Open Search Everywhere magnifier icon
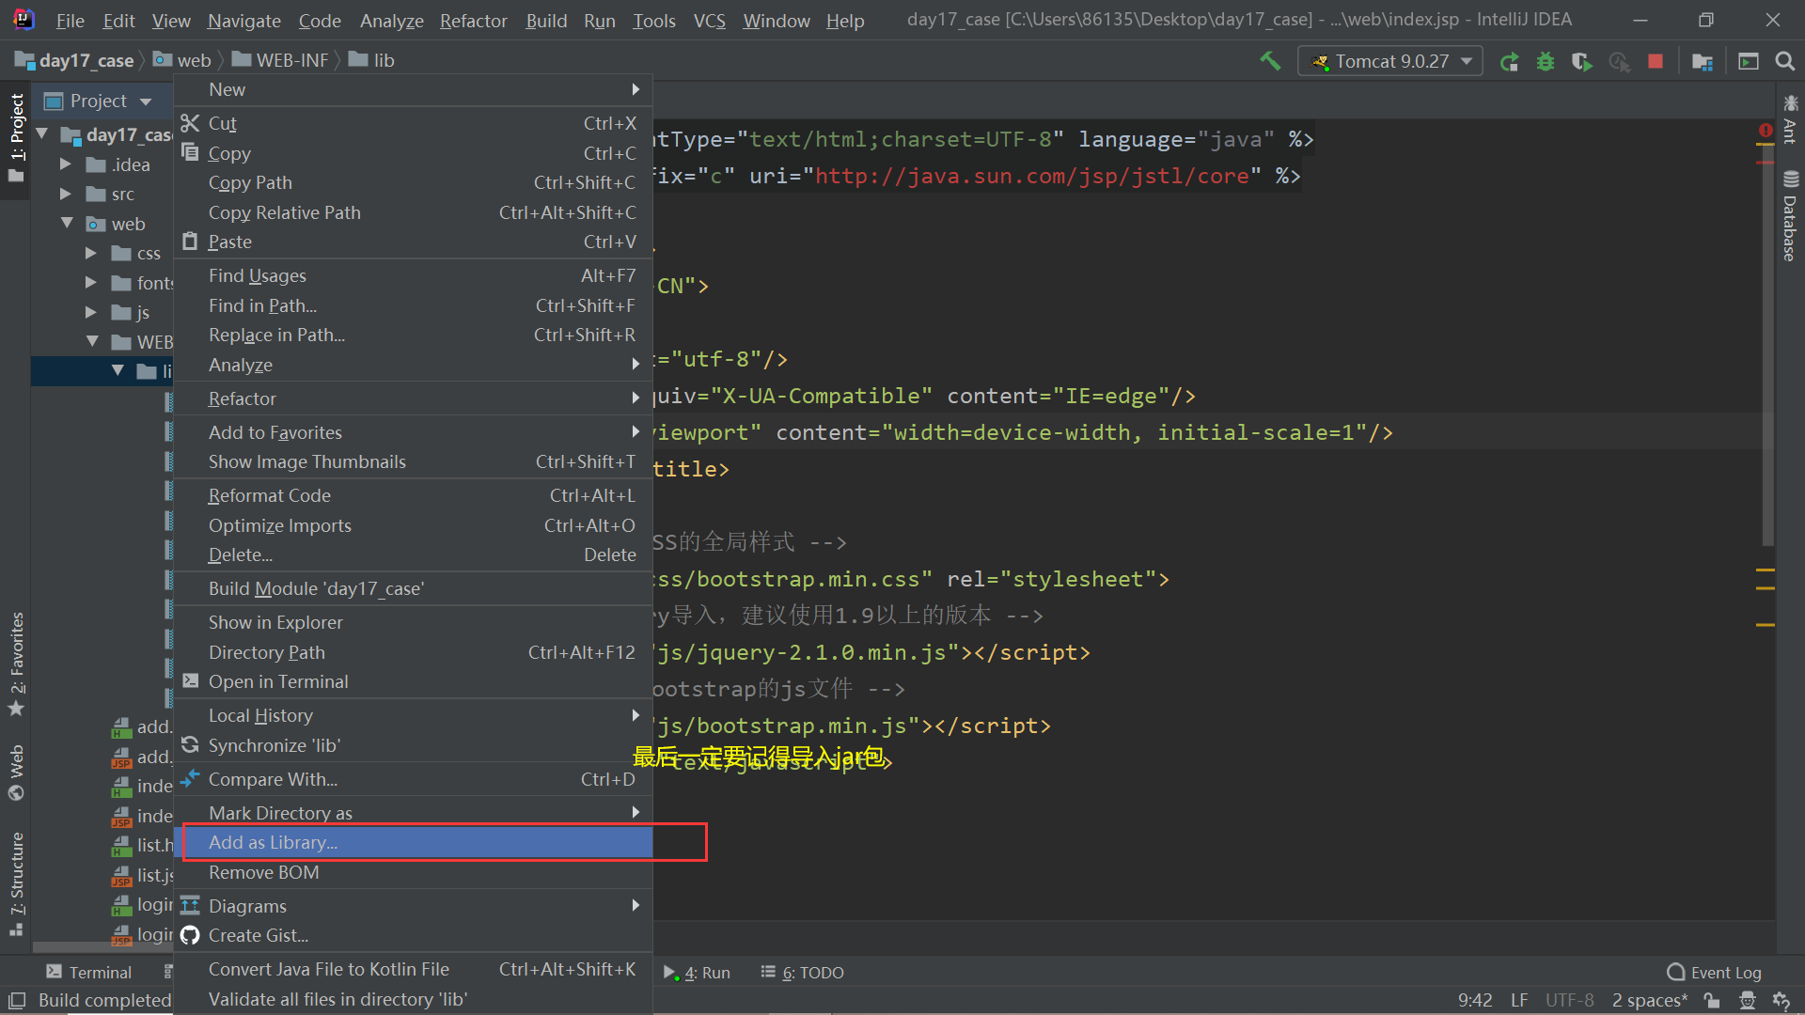The width and height of the screenshot is (1805, 1015). pos(1784,61)
